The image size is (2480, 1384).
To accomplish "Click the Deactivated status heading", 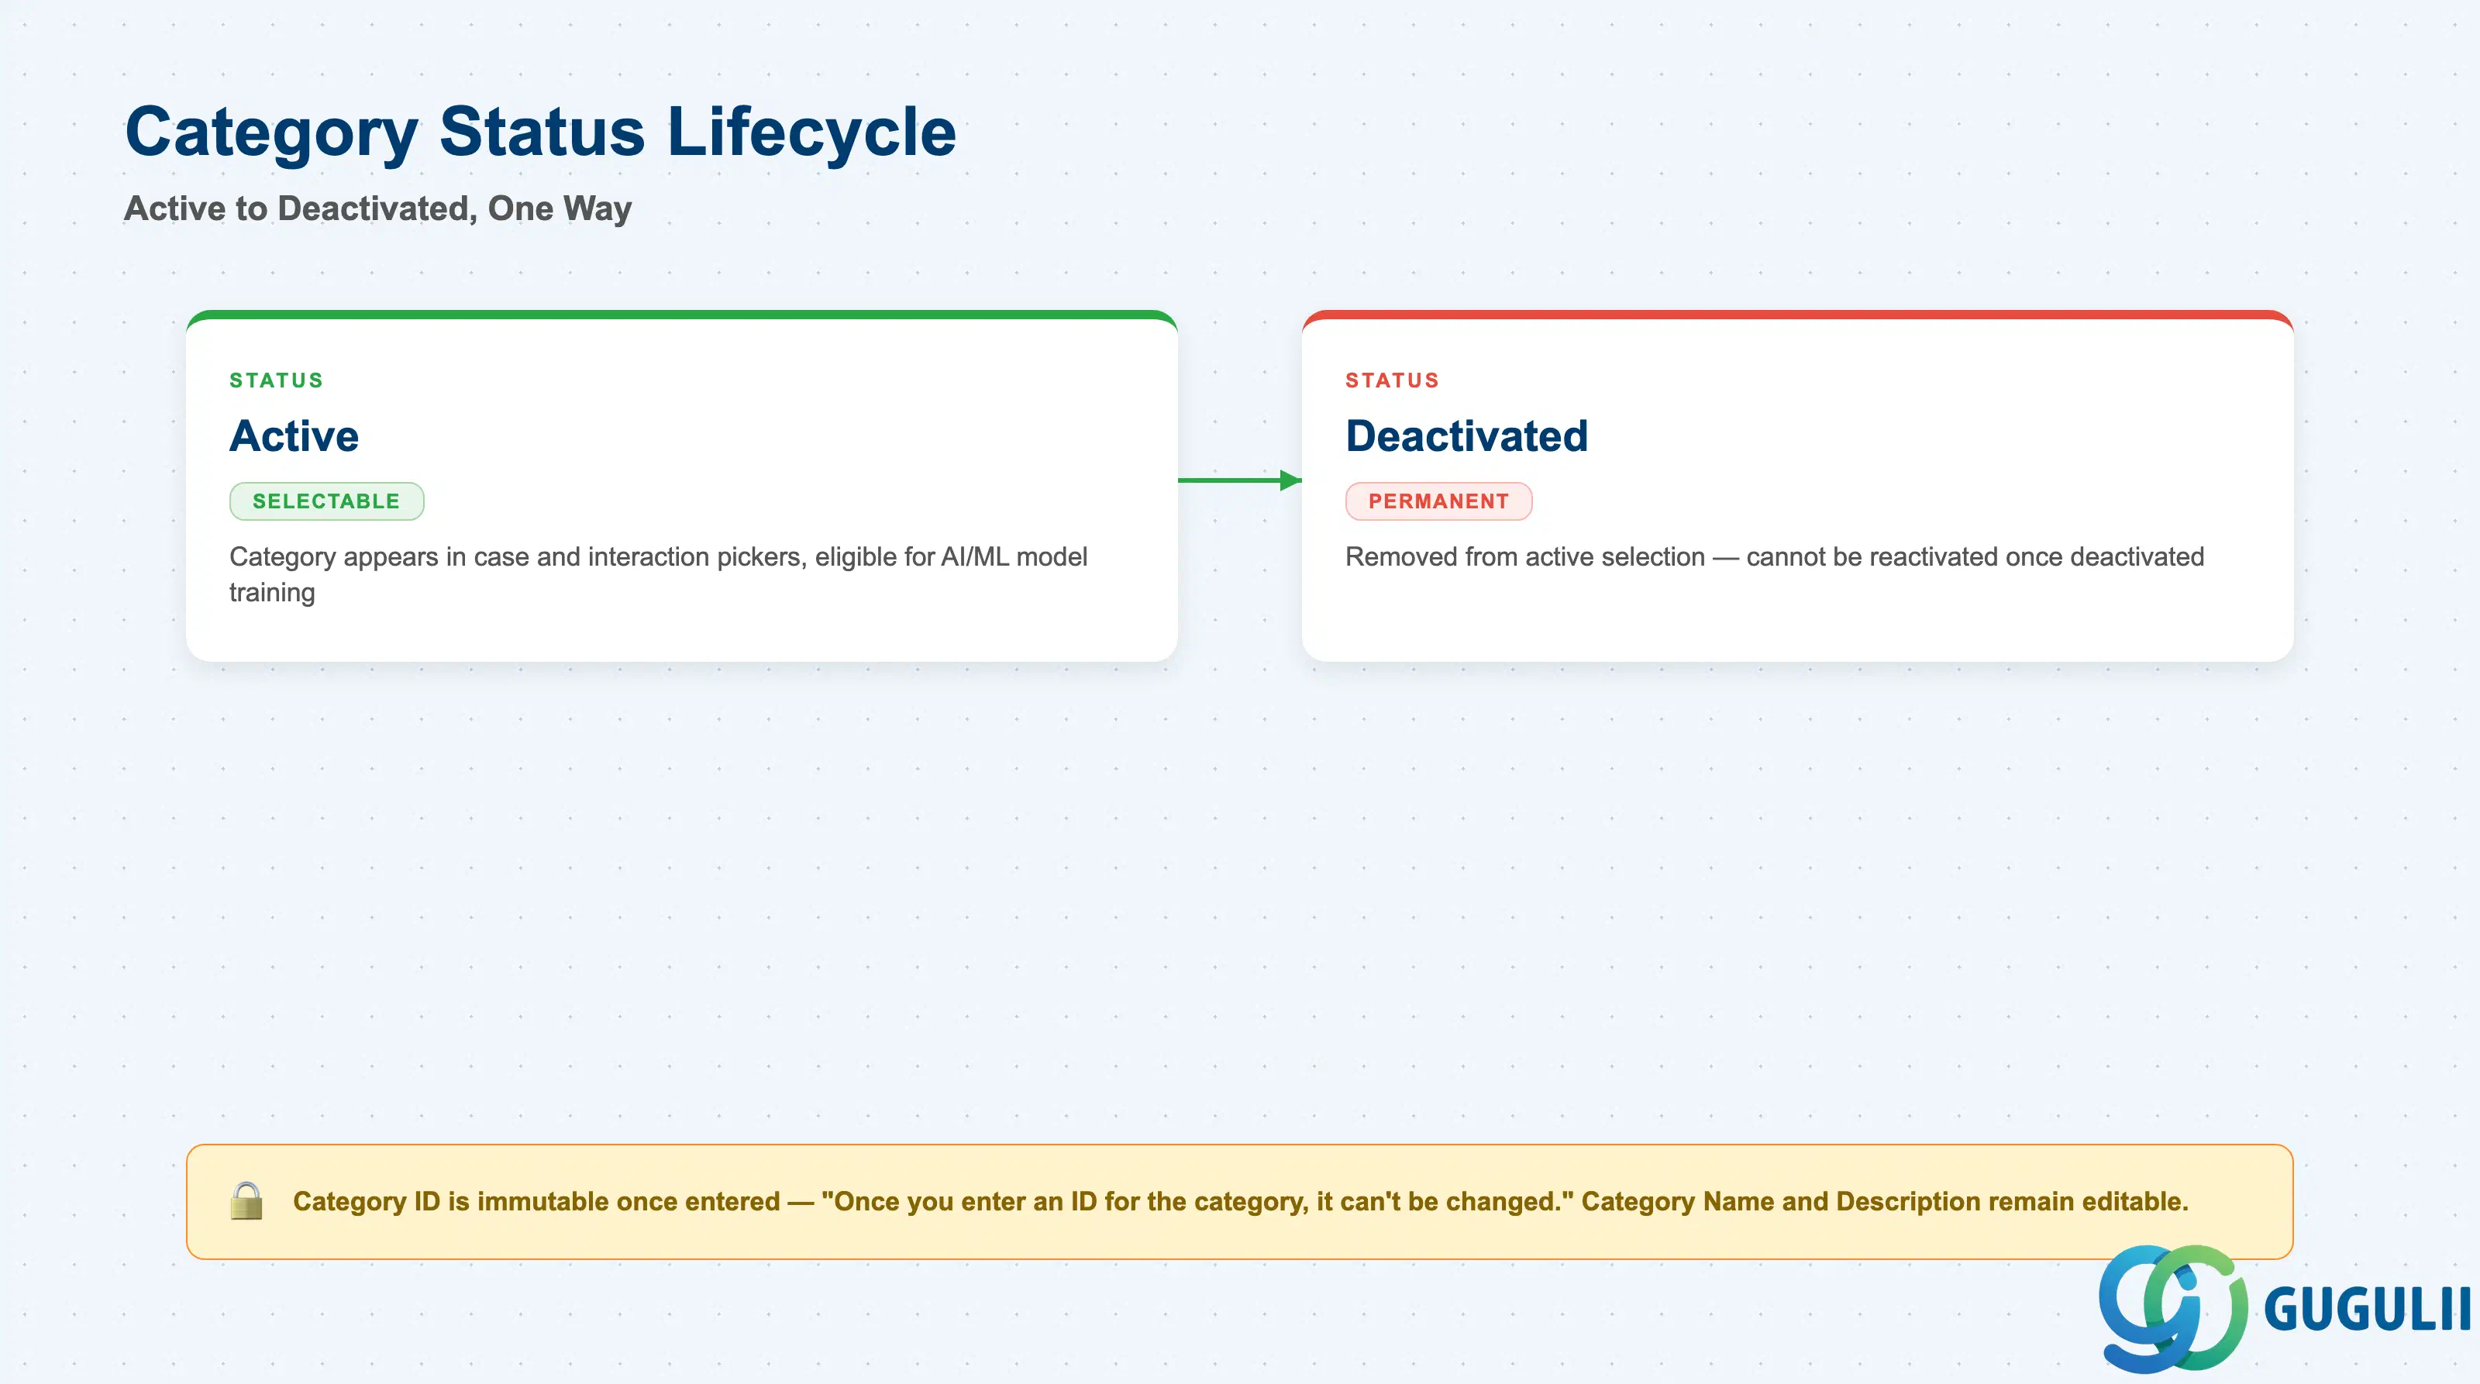I will tap(1466, 436).
